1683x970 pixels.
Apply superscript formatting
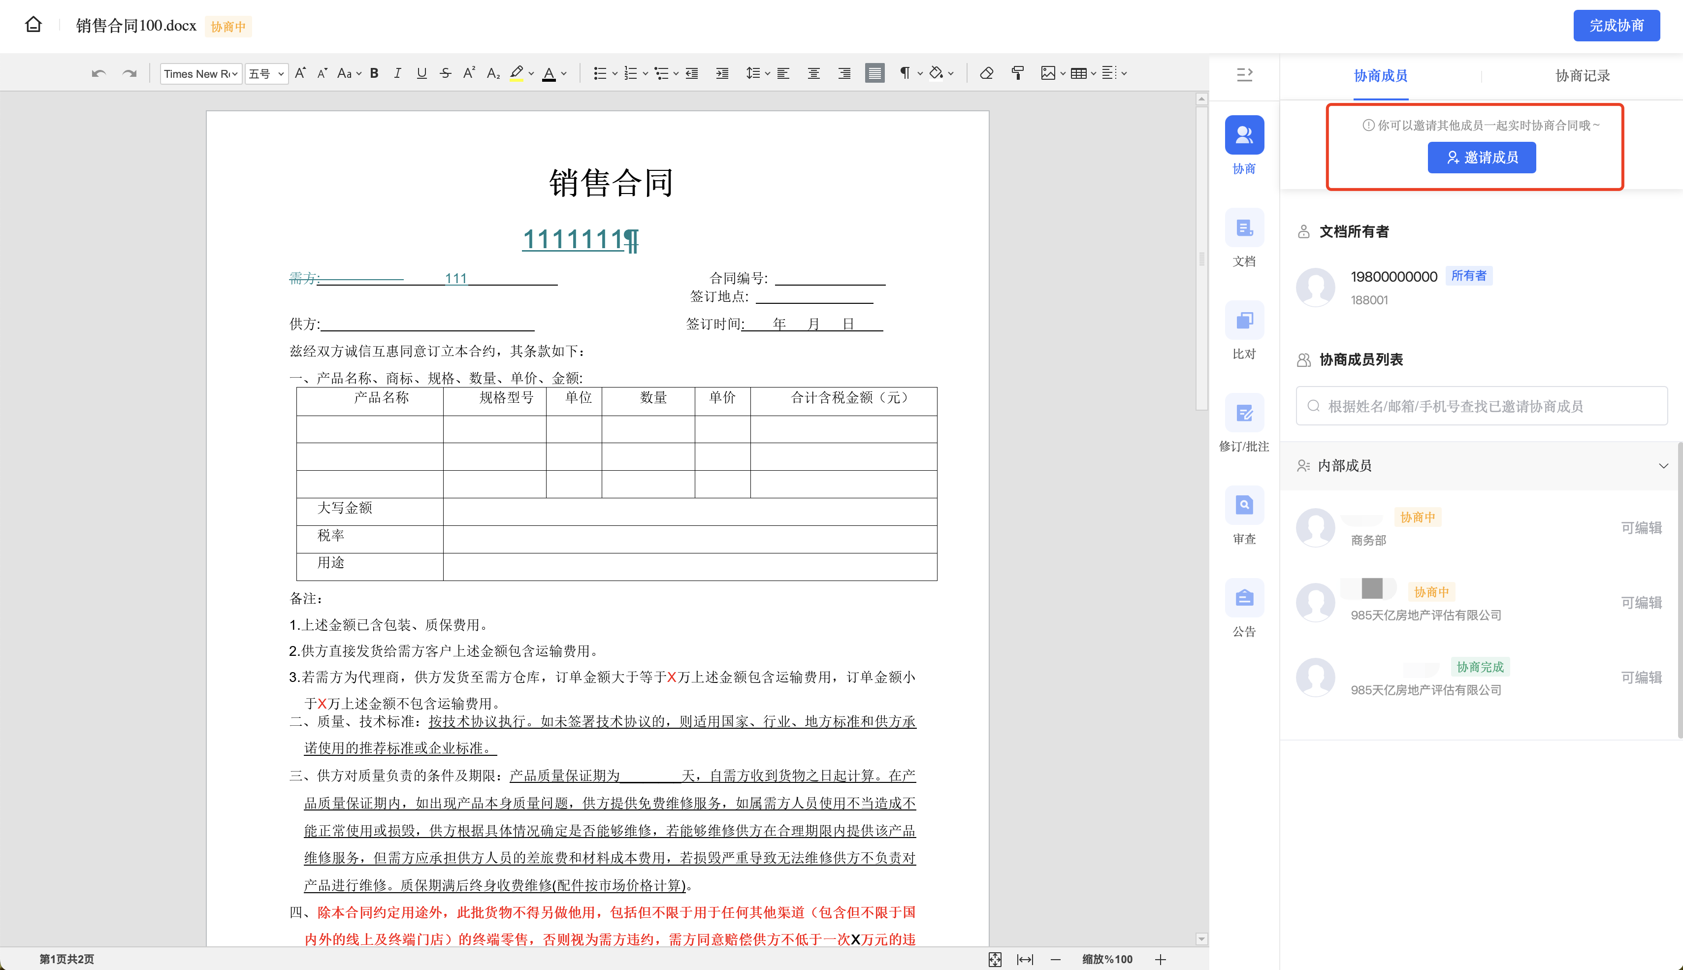tap(469, 73)
